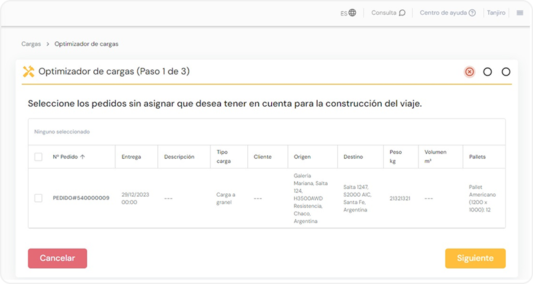The image size is (533, 284).
Task: Open the Tanjiro user menu
Action: tap(496, 13)
